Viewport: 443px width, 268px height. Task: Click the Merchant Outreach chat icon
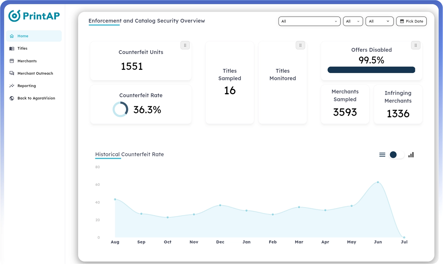coord(12,73)
